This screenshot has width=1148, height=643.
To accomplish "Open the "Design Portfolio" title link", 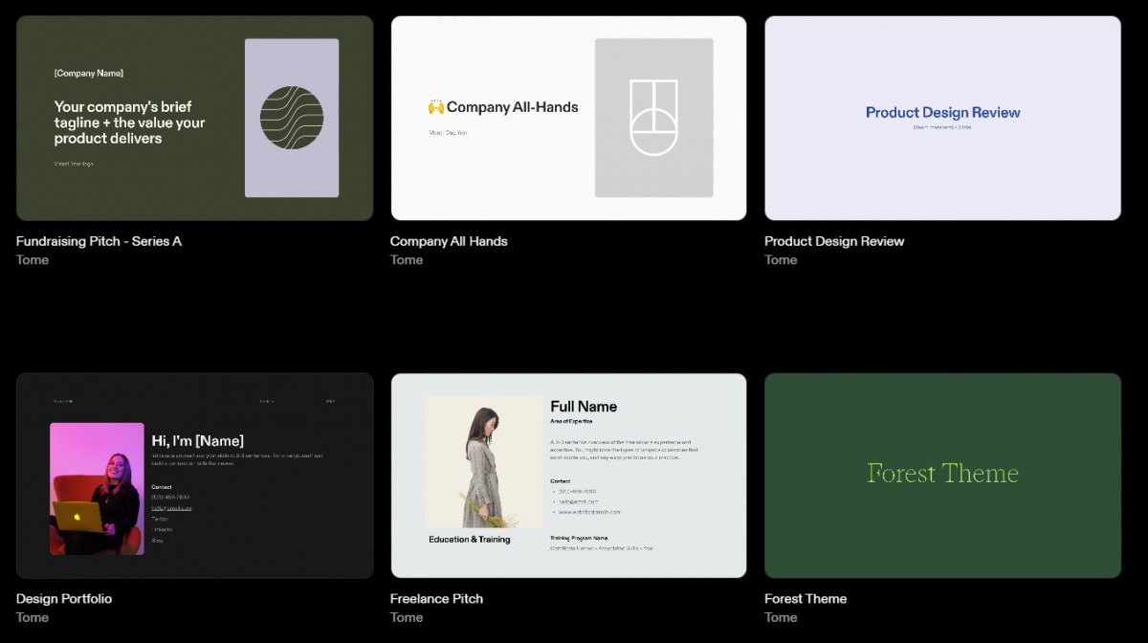I will (x=64, y=599).
